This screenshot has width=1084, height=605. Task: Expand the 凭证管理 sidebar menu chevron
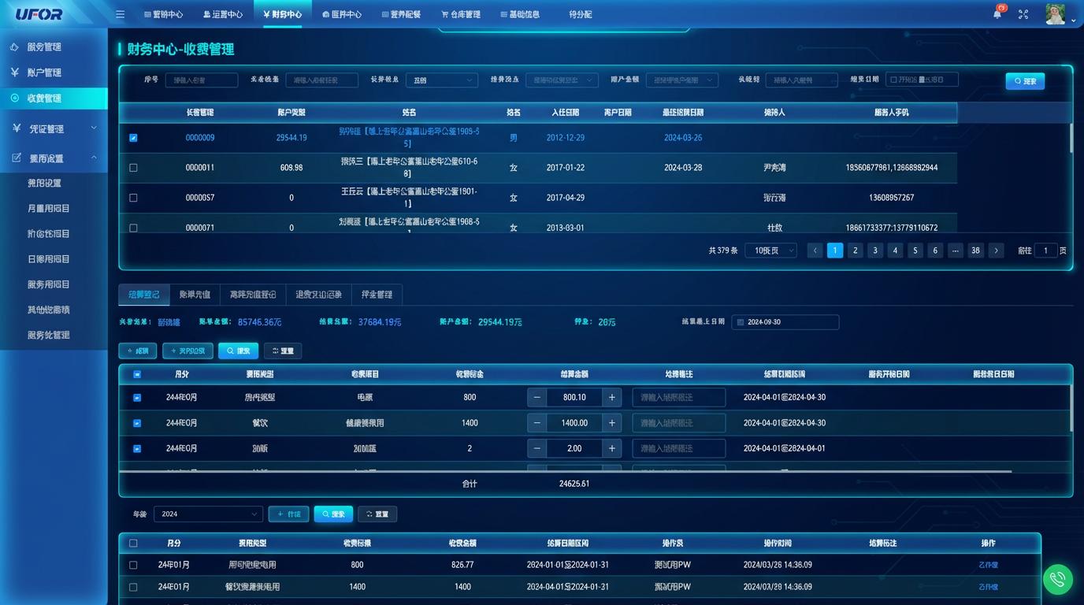(x=94, y=128)
